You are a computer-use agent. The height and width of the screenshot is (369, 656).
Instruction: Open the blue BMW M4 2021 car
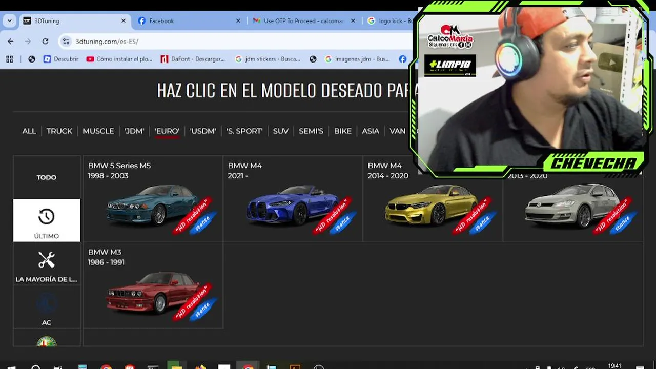pos(293,198)
